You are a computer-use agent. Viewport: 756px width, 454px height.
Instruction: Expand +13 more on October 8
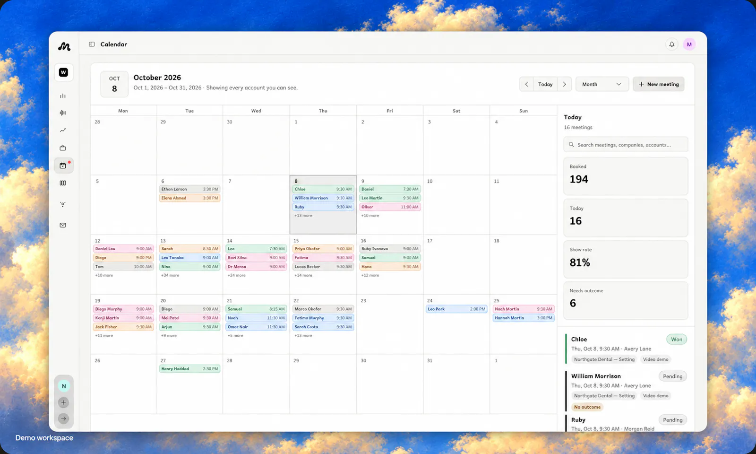pos(303,216)
